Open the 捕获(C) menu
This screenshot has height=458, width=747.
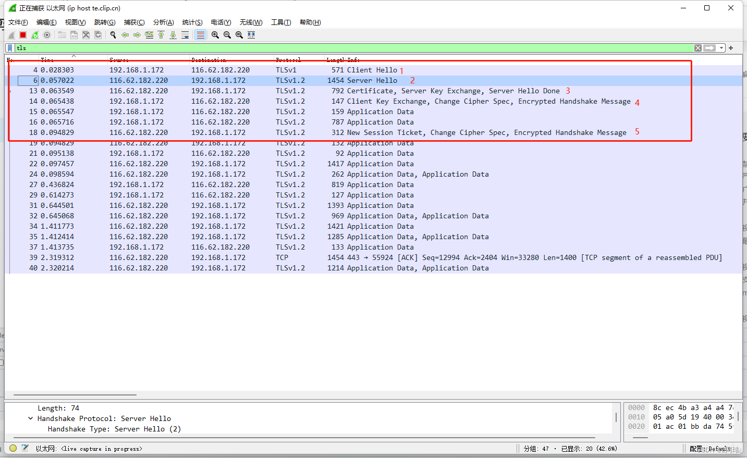[134, 22]
